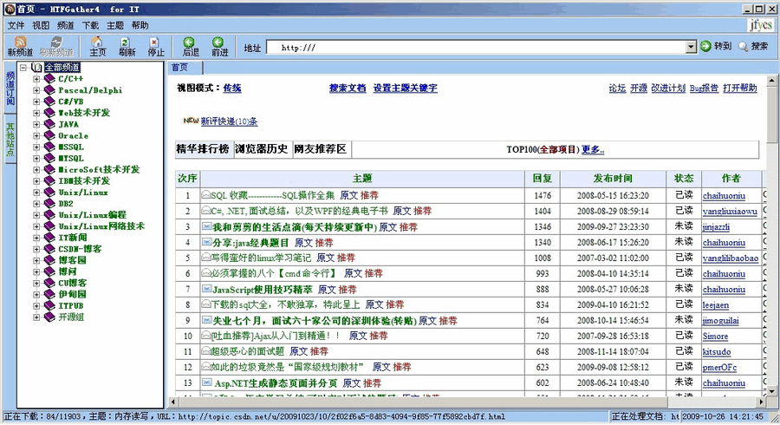The image size is (780, 425).
Task: Expand the CU博客 tree node
Action: [x=36, y=283]
